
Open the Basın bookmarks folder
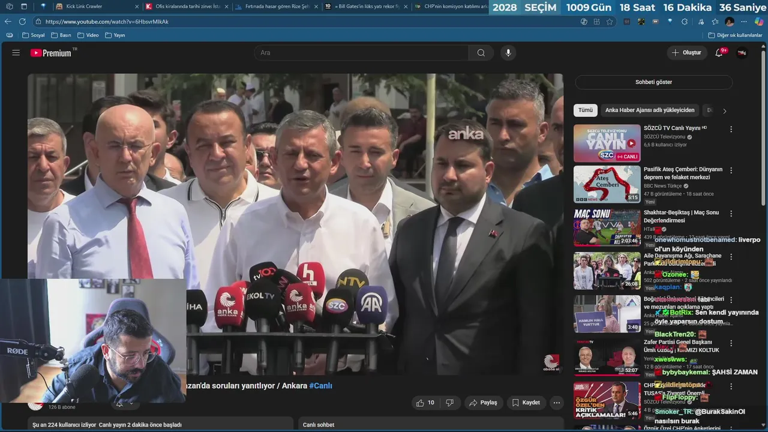click(61, 35)
